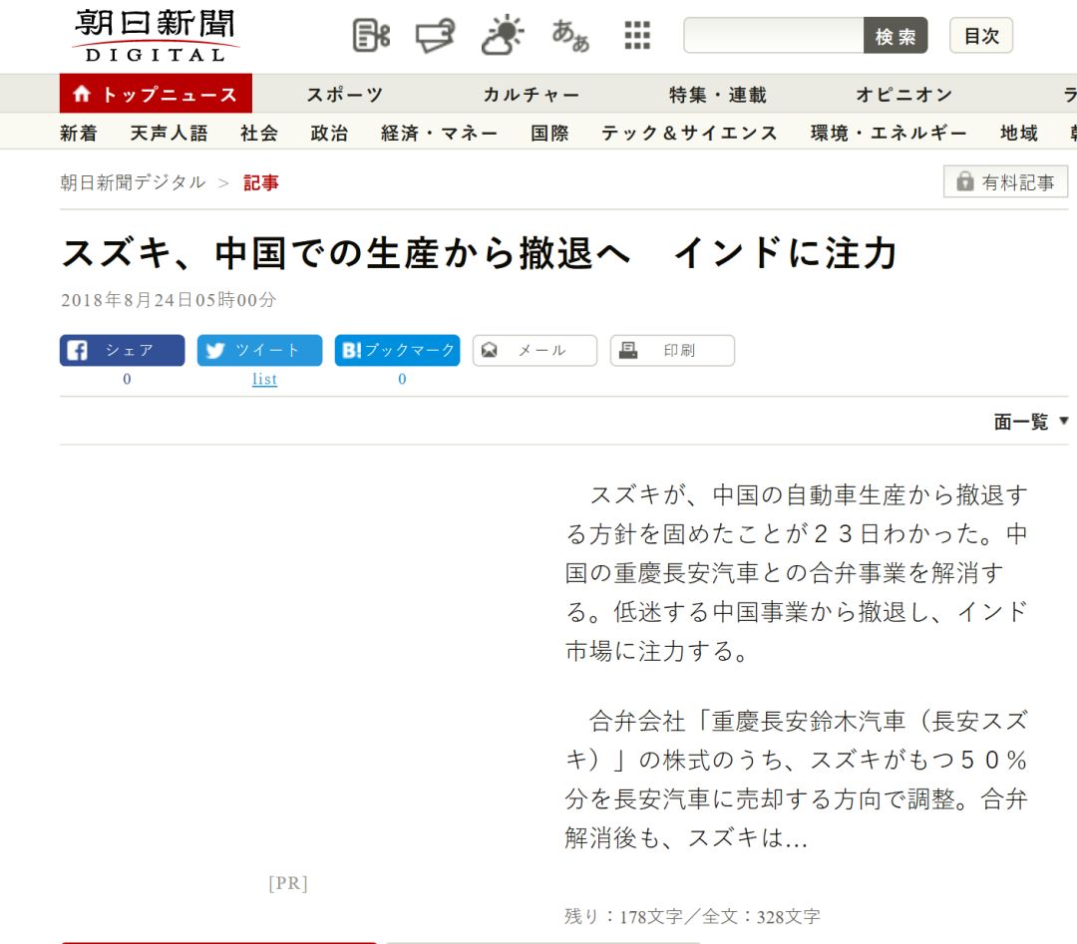Screen dimensions: 1077x944
Task: Change font size with the あぁ icon
Action: tap(570, 35)
